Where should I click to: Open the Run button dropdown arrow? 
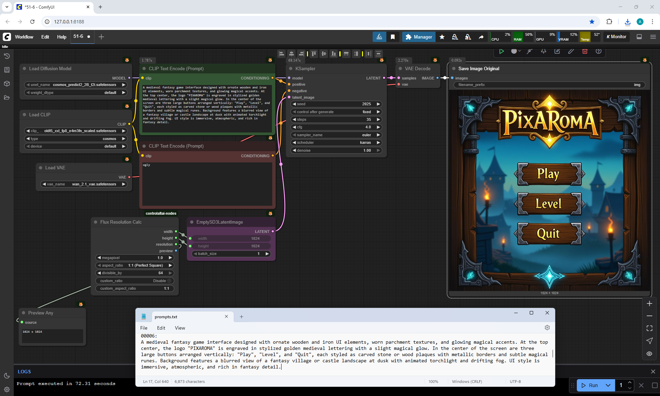[608, 385]
